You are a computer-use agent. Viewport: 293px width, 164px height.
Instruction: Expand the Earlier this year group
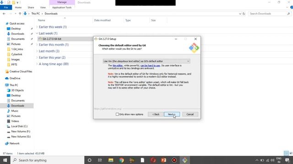37,57
